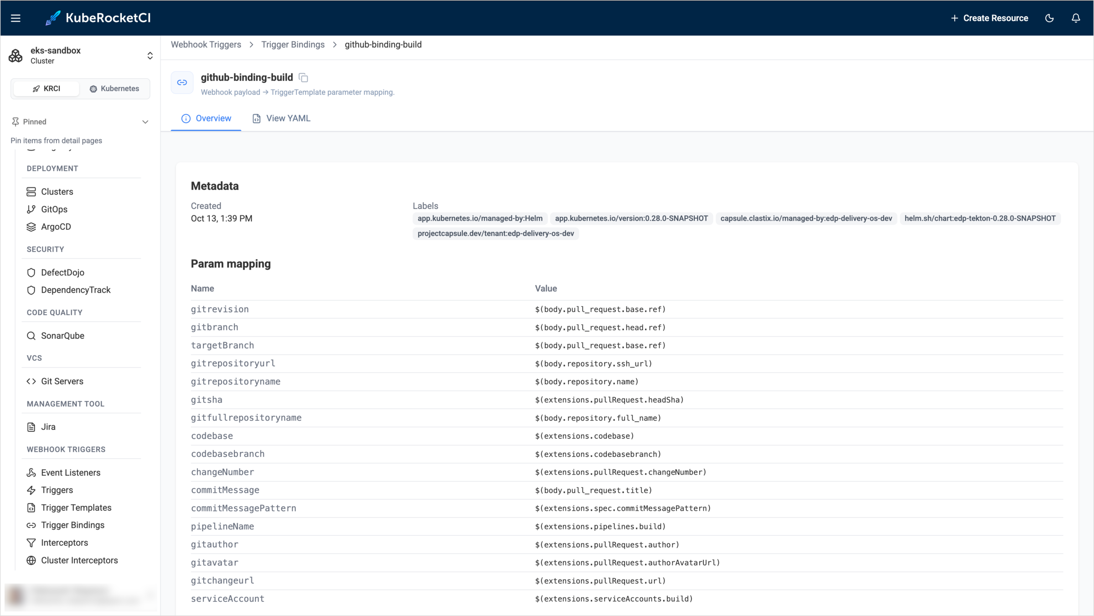
Task: Select the gitavatar param value
Action: (x=627, y=563)
